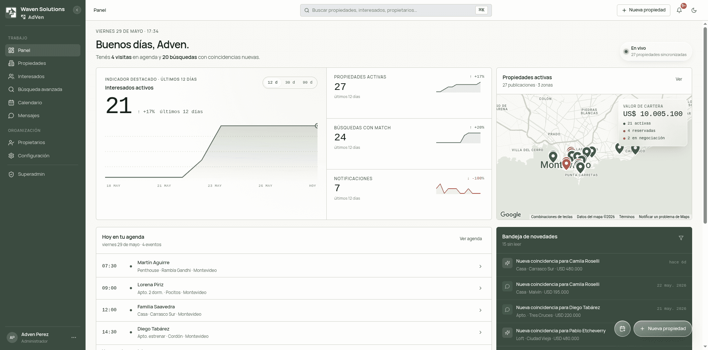This screenshot has height=350, width=708.
Task: Open the Ver agenda link
Action: coord(471,239)
